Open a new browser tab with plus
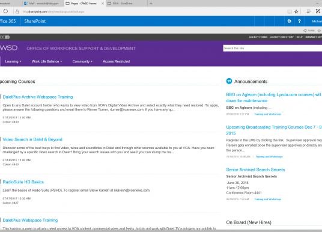The image size is (322, 232). tap(151, 3)
